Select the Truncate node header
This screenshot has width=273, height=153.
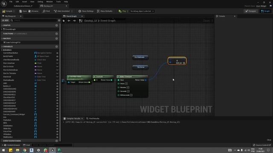pyautogui.click(x=103, y=76)
